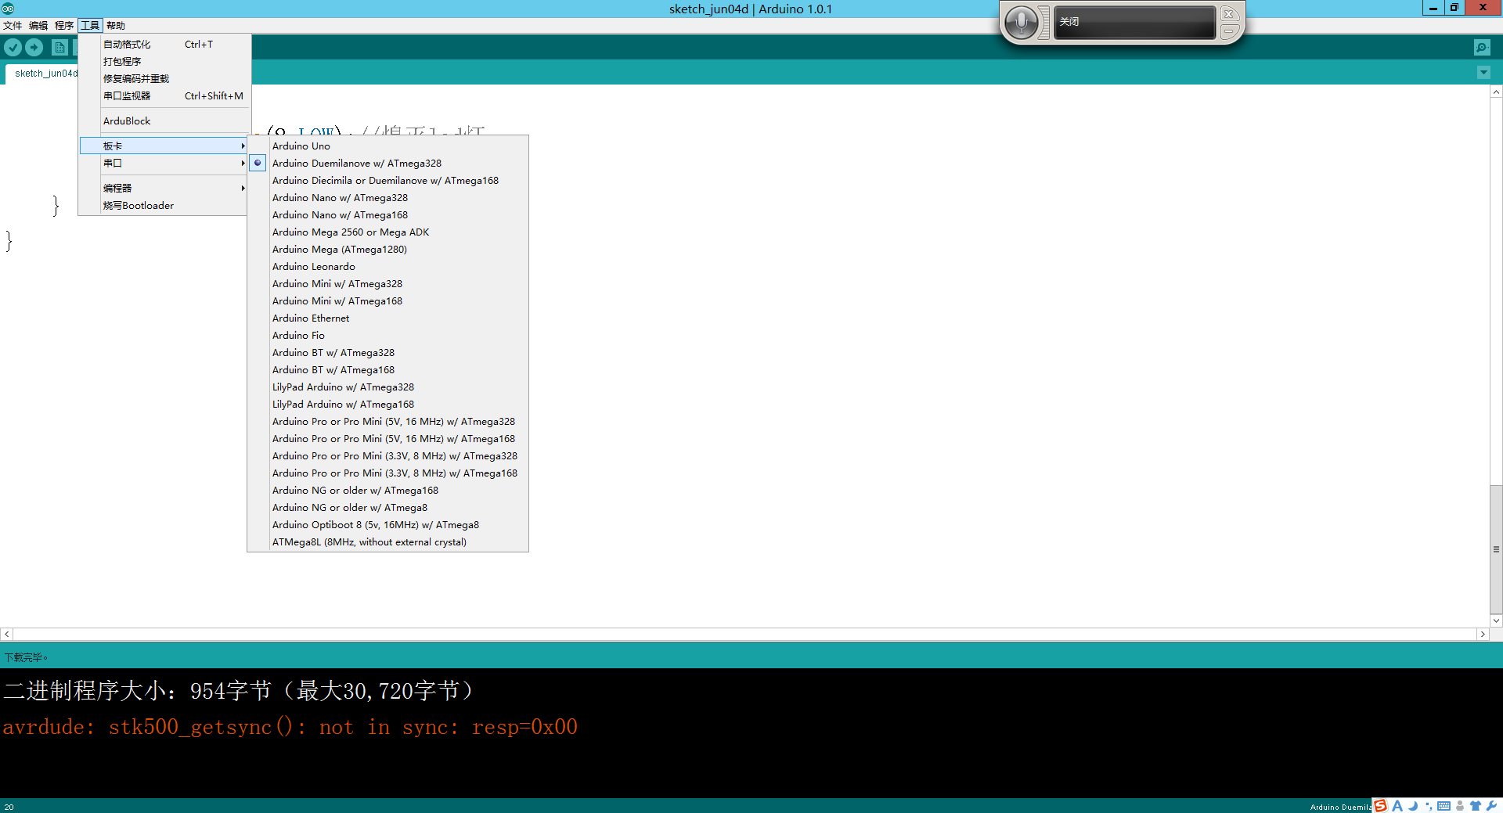Select Pro Mini 3.3V 8 MHz ATmega328
Image resolution: width=1503 pixels, height=813 pixels.
(x=387, y=455)
